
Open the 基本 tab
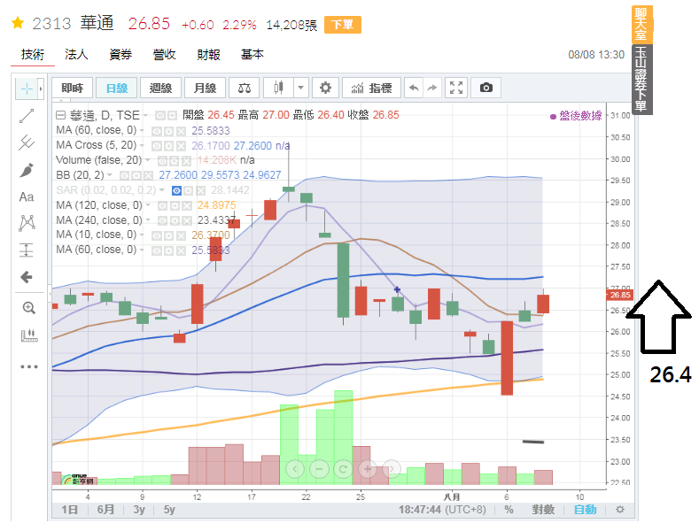pyautogui.click(x=252, y=54)
